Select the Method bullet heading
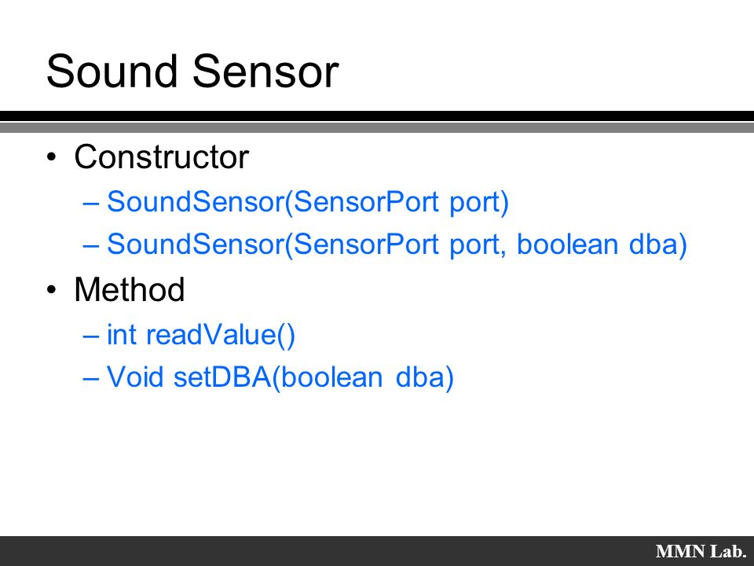Screen dimensions: 754x566 [130, 289]
